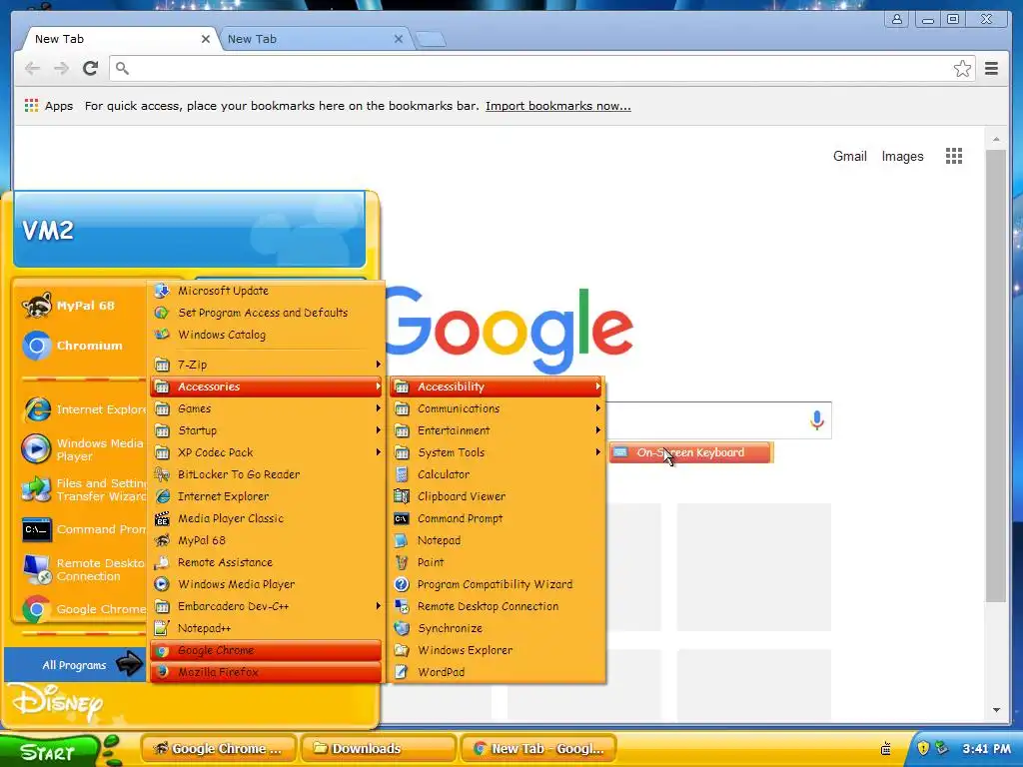Launch Media Player Classic
Image resolution: width=1023 pixels, height=767 pixels.
[266, 518]
